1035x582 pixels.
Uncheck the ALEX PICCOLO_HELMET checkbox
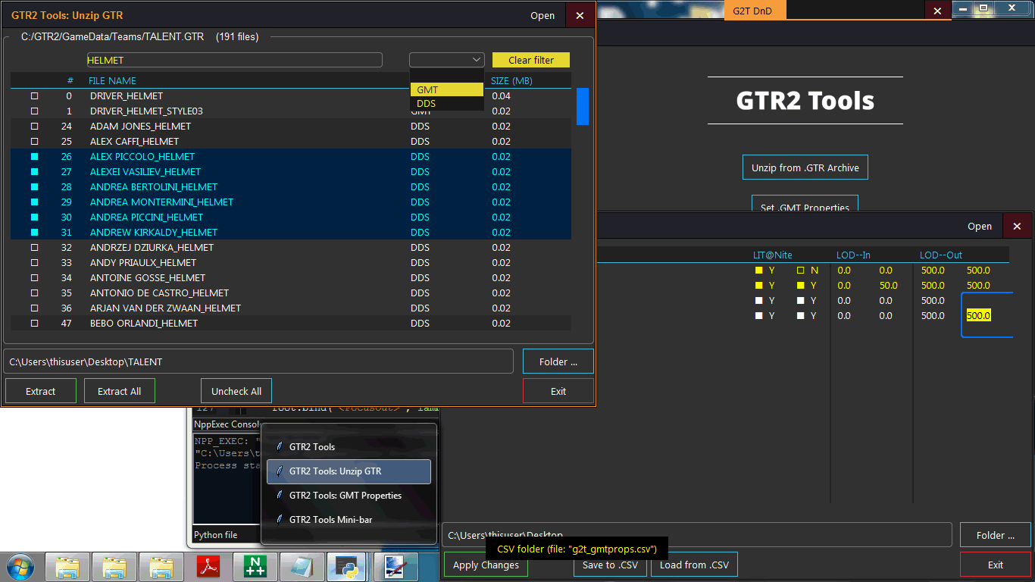tap(34, 157)
